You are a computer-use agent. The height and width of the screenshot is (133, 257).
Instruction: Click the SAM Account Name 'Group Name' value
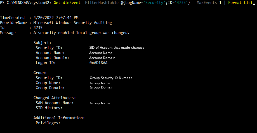coord(100,103)
